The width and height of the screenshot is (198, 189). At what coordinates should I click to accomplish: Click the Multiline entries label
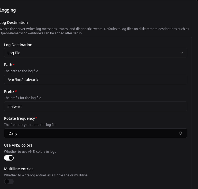pyautogui.click(x=18, y=169)
